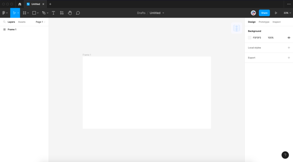Click the Local styles label
293x162 pixels.
tap(254, 48)
